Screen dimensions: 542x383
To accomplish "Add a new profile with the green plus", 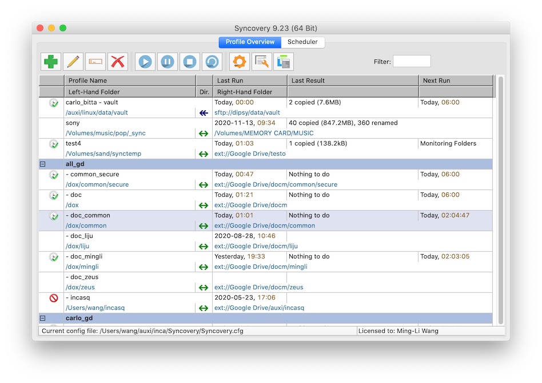I will (x=51, y=62).
